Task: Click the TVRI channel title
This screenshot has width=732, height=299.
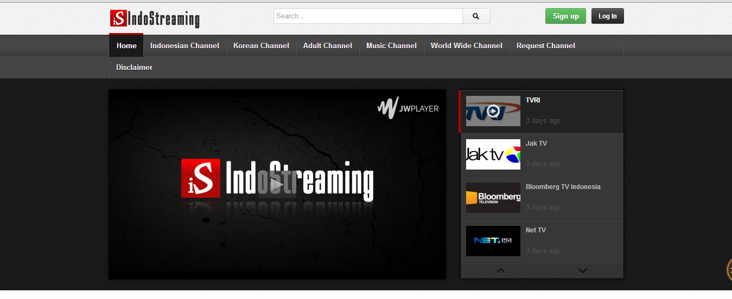Action: pyautogui.click(x=533, y=100)
